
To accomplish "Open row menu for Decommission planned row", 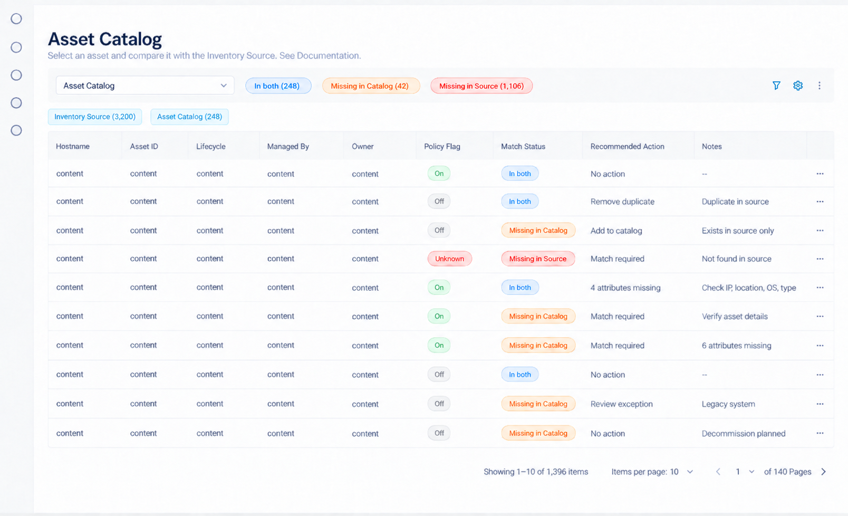I will pos(820,433).
